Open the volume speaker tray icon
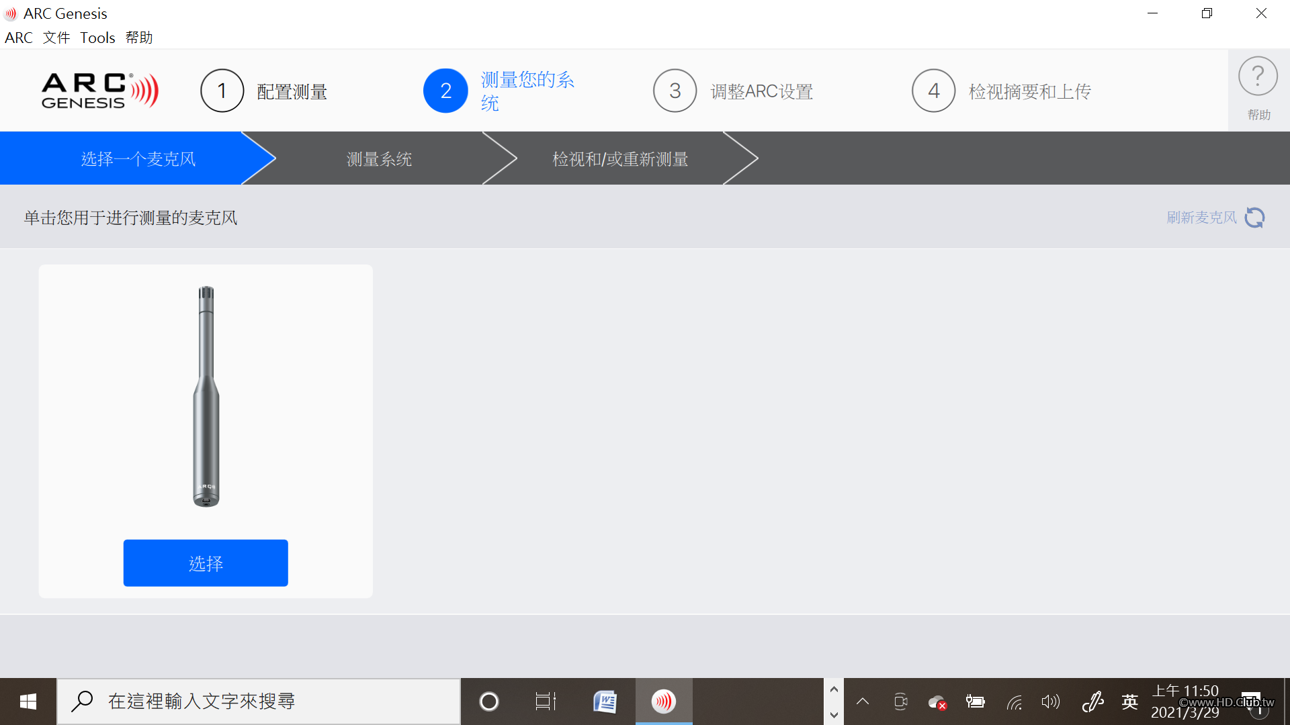Screen dimensions: 1290x725 [1050, 702]
